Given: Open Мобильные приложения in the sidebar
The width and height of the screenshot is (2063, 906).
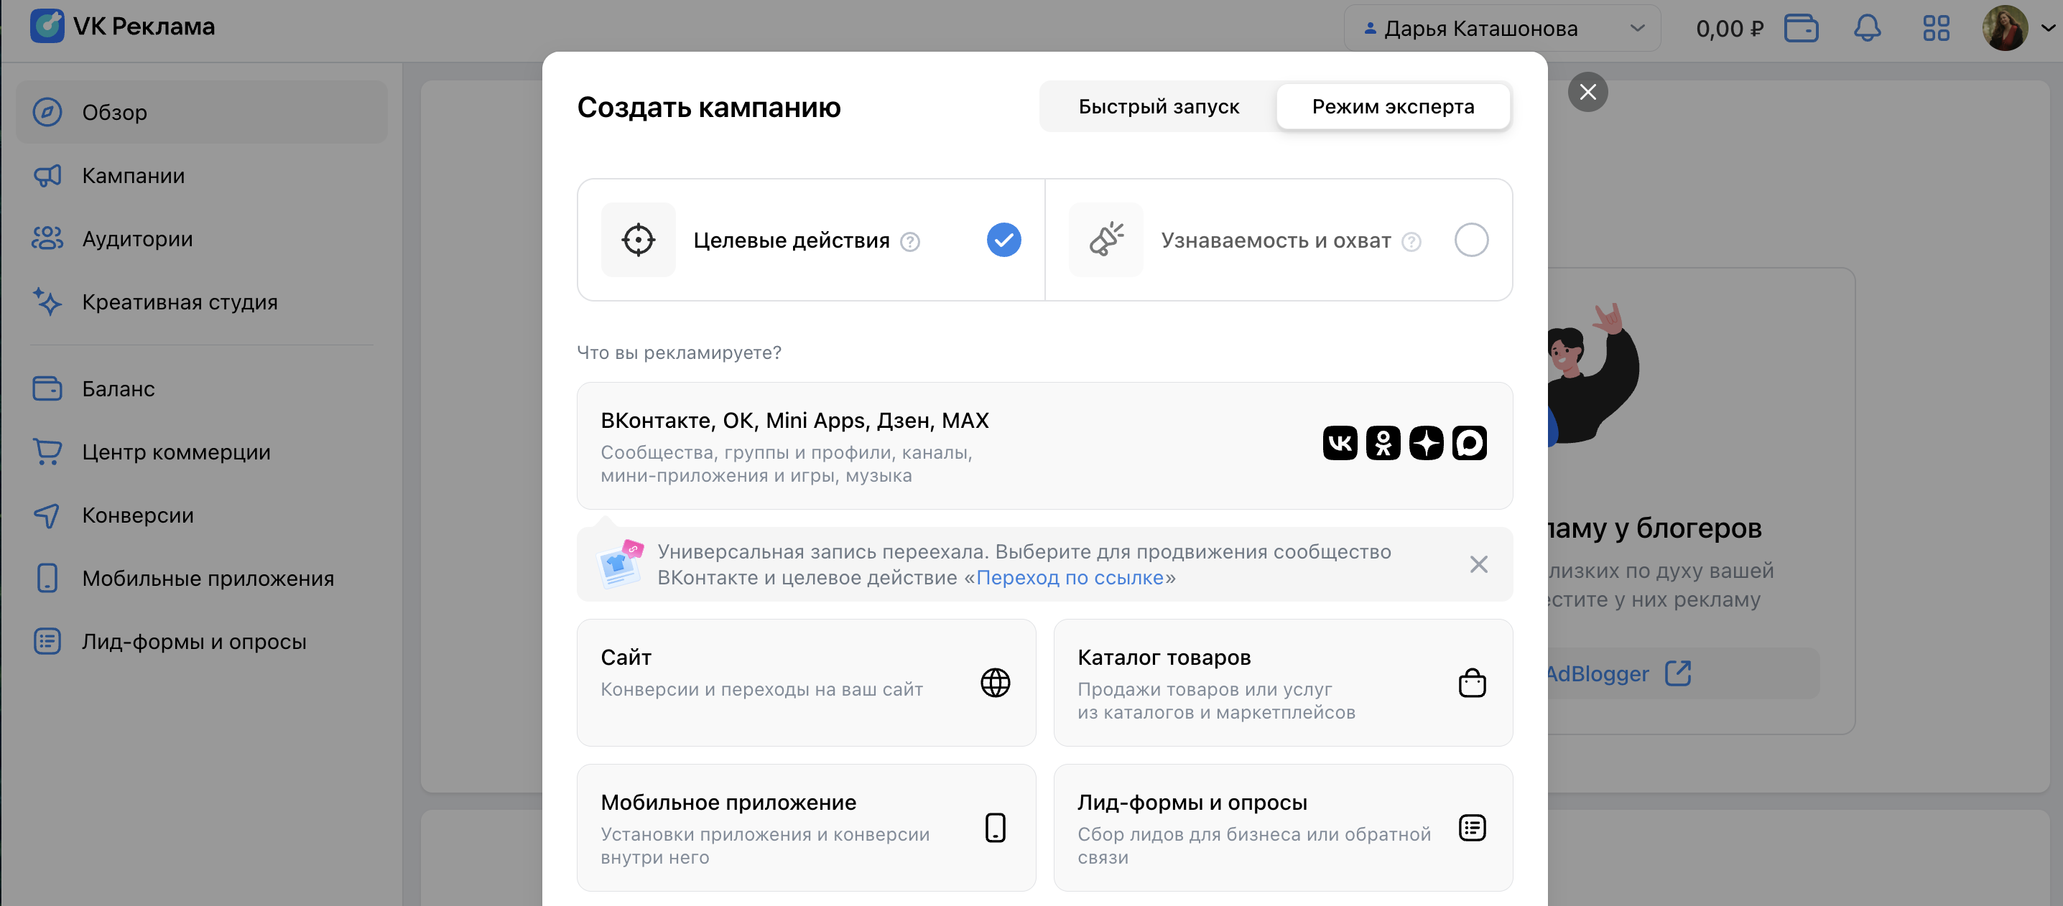Looking at the screenshot, I should pyautogui.click(x=202, y=578).
